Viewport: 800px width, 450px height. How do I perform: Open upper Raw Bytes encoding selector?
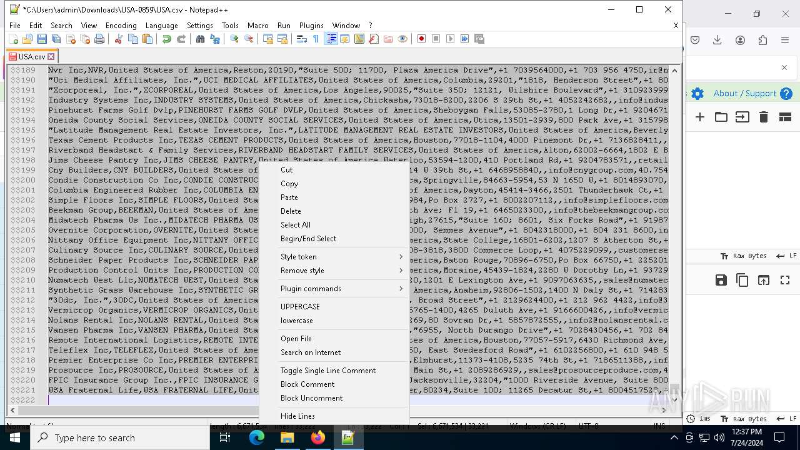tap(743, 256)
